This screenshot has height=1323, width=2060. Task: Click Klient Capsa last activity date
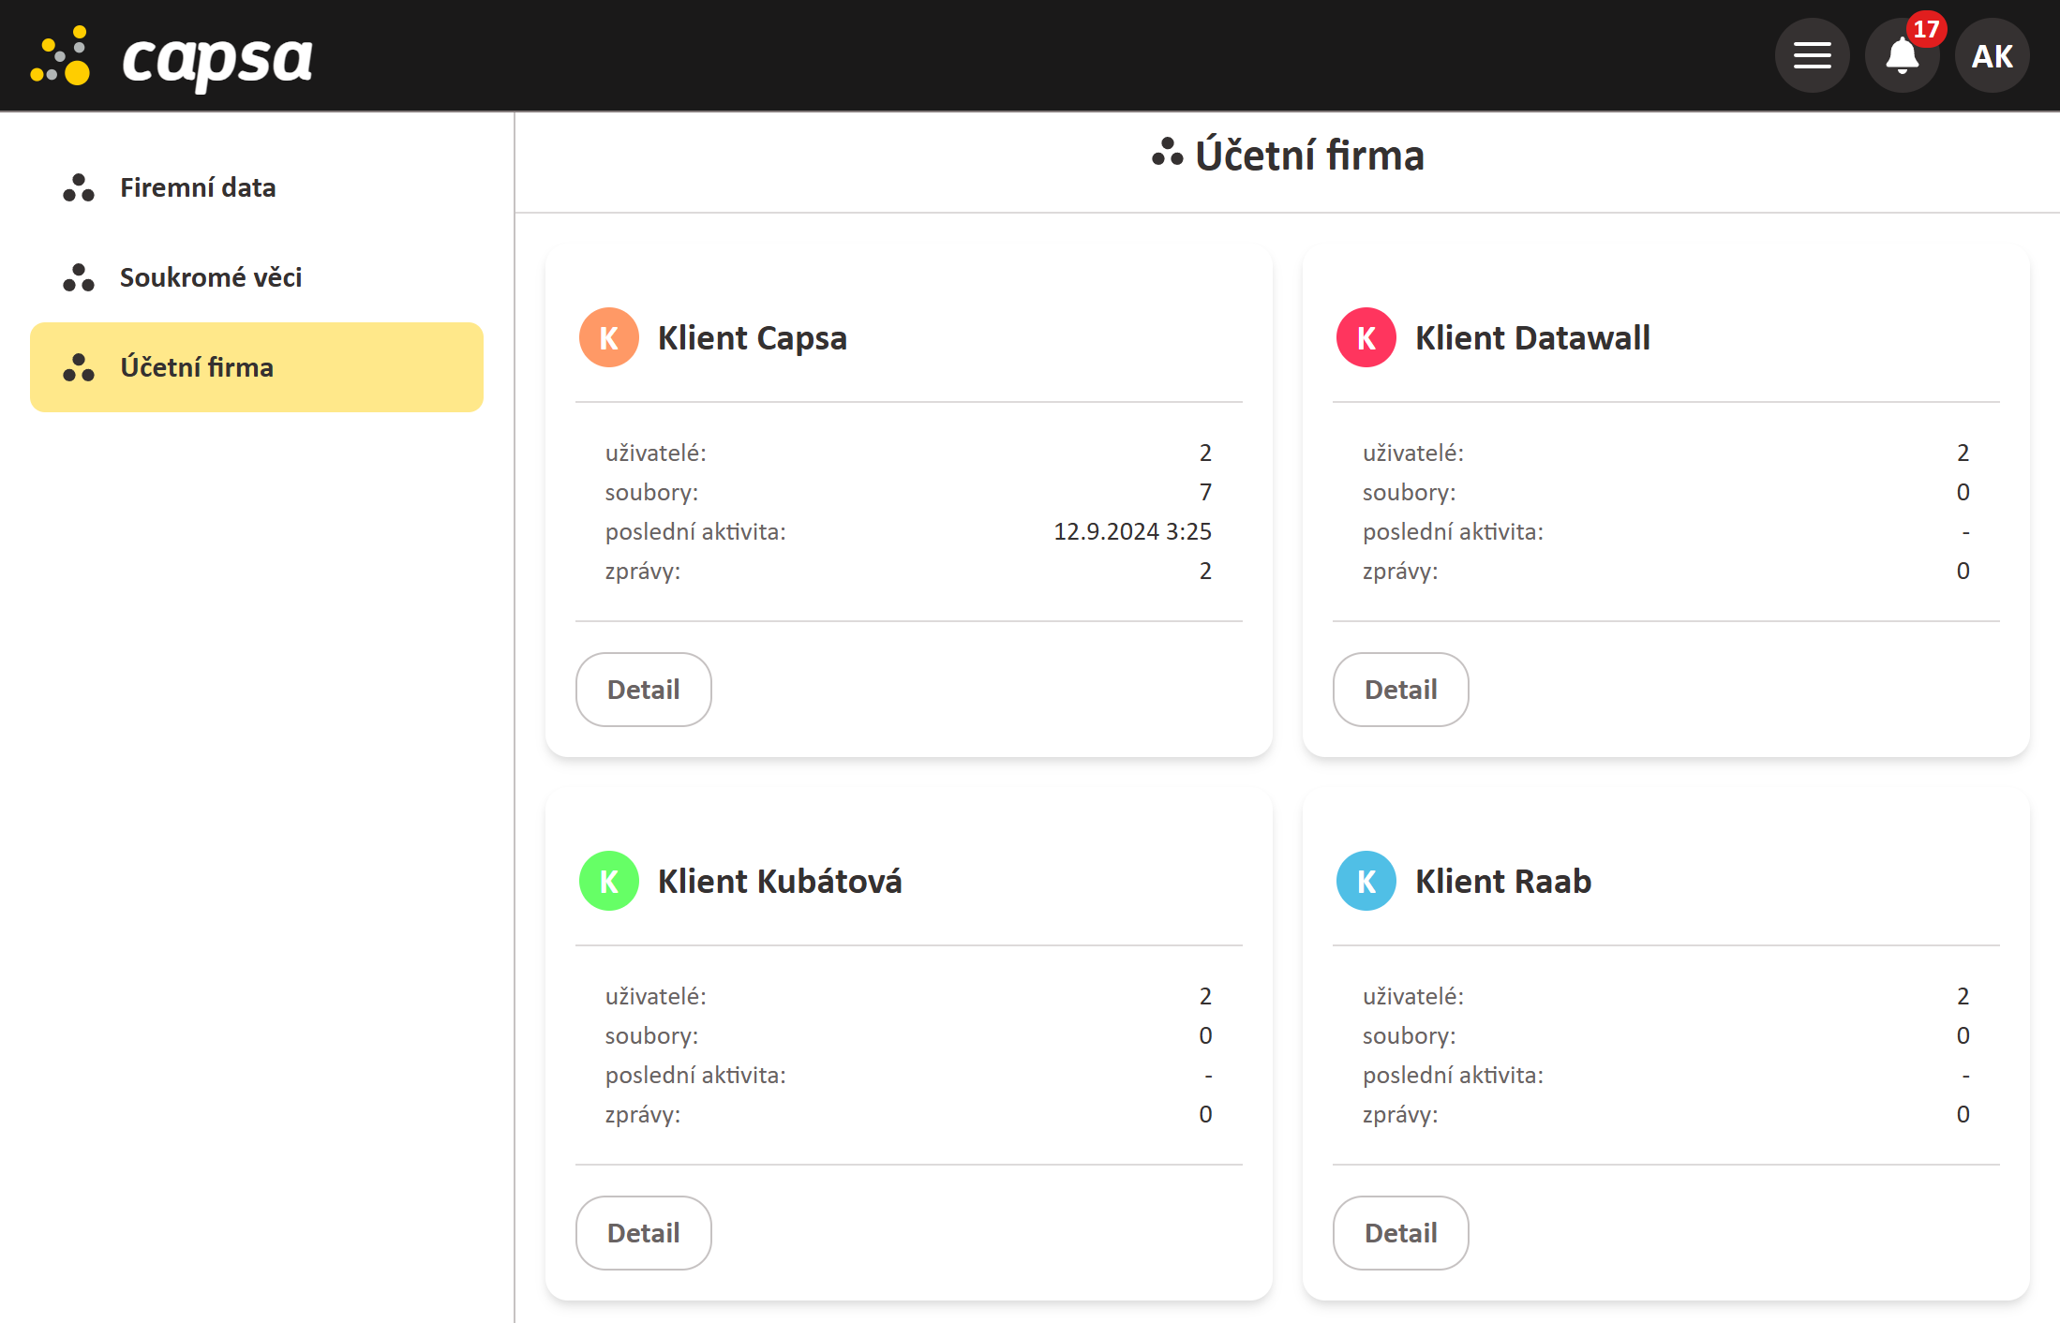(x=1132, y=531)
